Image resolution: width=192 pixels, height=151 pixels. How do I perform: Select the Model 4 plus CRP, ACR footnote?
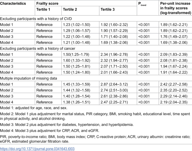point(50,131)
